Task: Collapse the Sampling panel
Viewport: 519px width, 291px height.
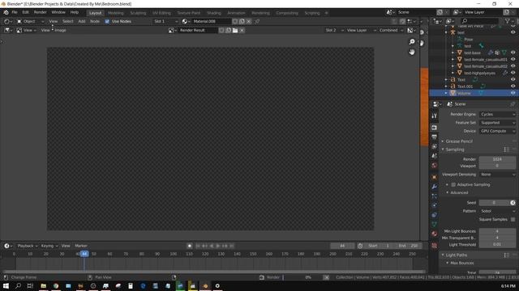Action: point(454,150)
